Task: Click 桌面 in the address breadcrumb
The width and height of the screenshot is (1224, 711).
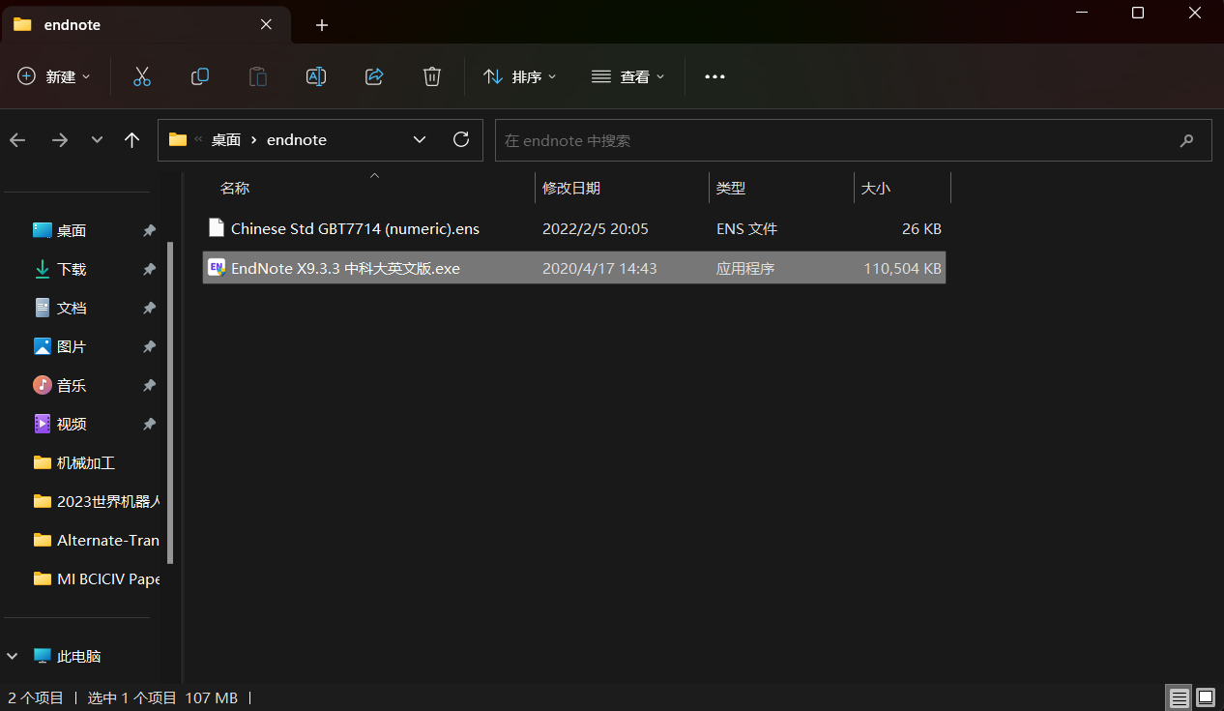Action: [226, 140]
